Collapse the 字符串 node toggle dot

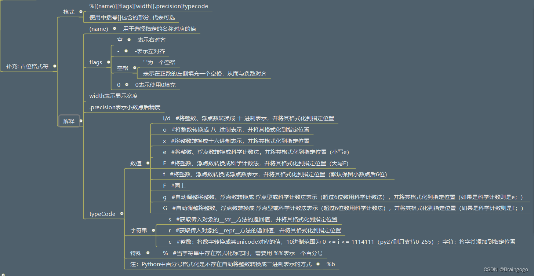(x=153, y=230)
